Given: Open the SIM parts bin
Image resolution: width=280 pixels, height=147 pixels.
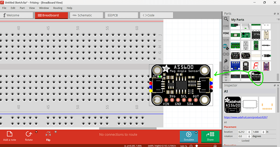Looking at the screenshot, I should [x=226, y=40].
